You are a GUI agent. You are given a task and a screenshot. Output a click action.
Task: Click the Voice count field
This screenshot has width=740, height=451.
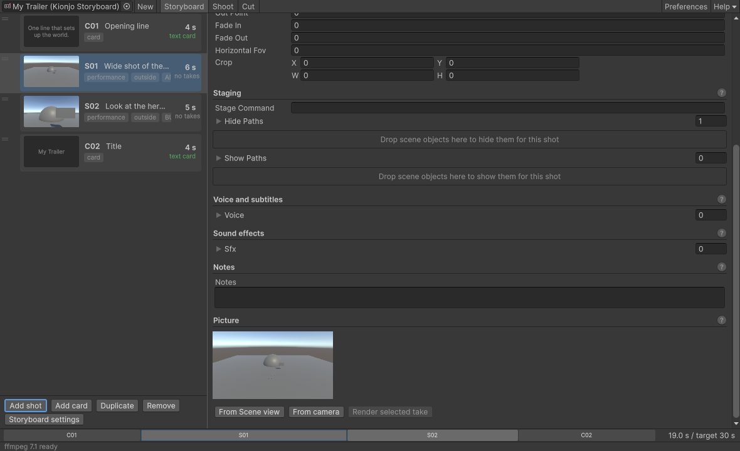pos(711,215)
